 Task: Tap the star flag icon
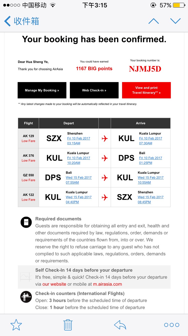click(16, 325)
